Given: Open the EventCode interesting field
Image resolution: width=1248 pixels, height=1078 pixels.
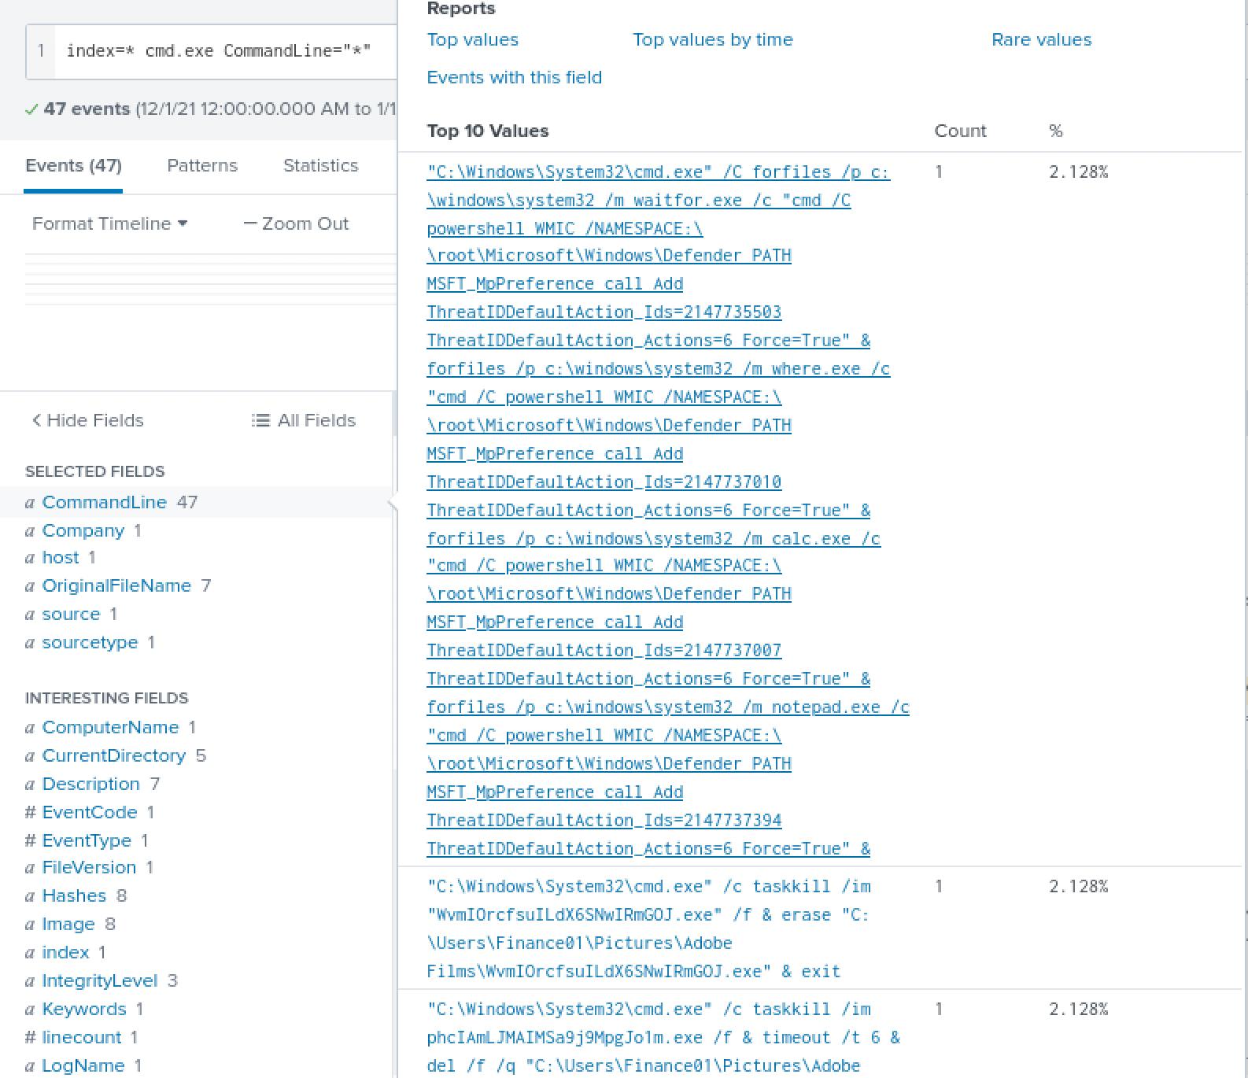Looking at the screenshot, I should (89, 812).
